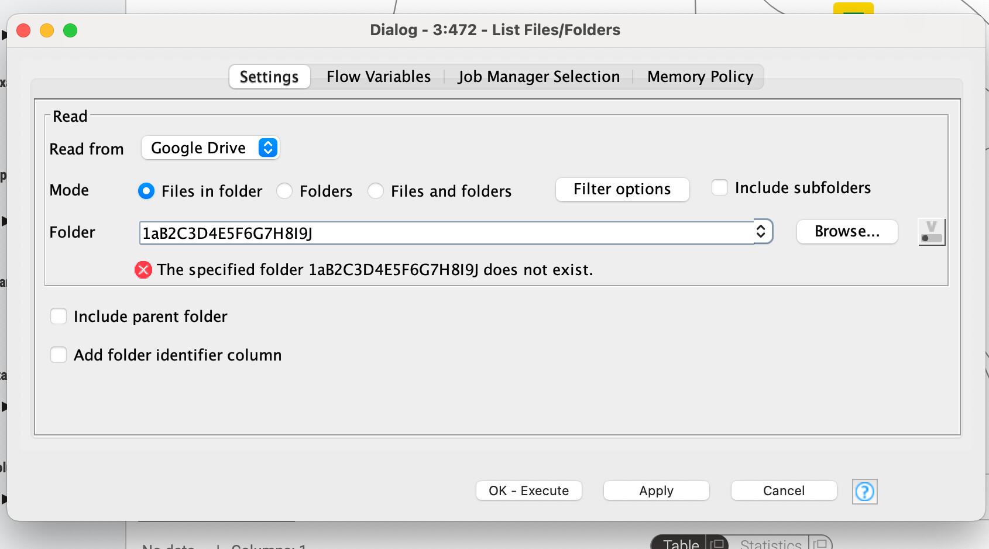Click the yellow minimize window button

47,30
